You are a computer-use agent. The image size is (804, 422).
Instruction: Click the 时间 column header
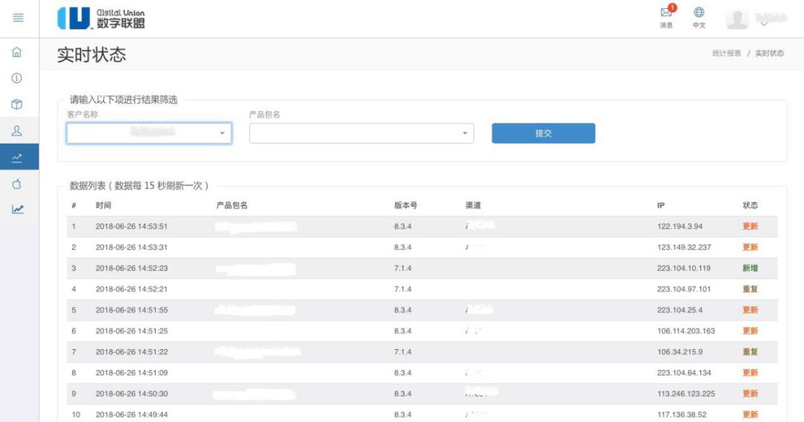click(103, 205)
